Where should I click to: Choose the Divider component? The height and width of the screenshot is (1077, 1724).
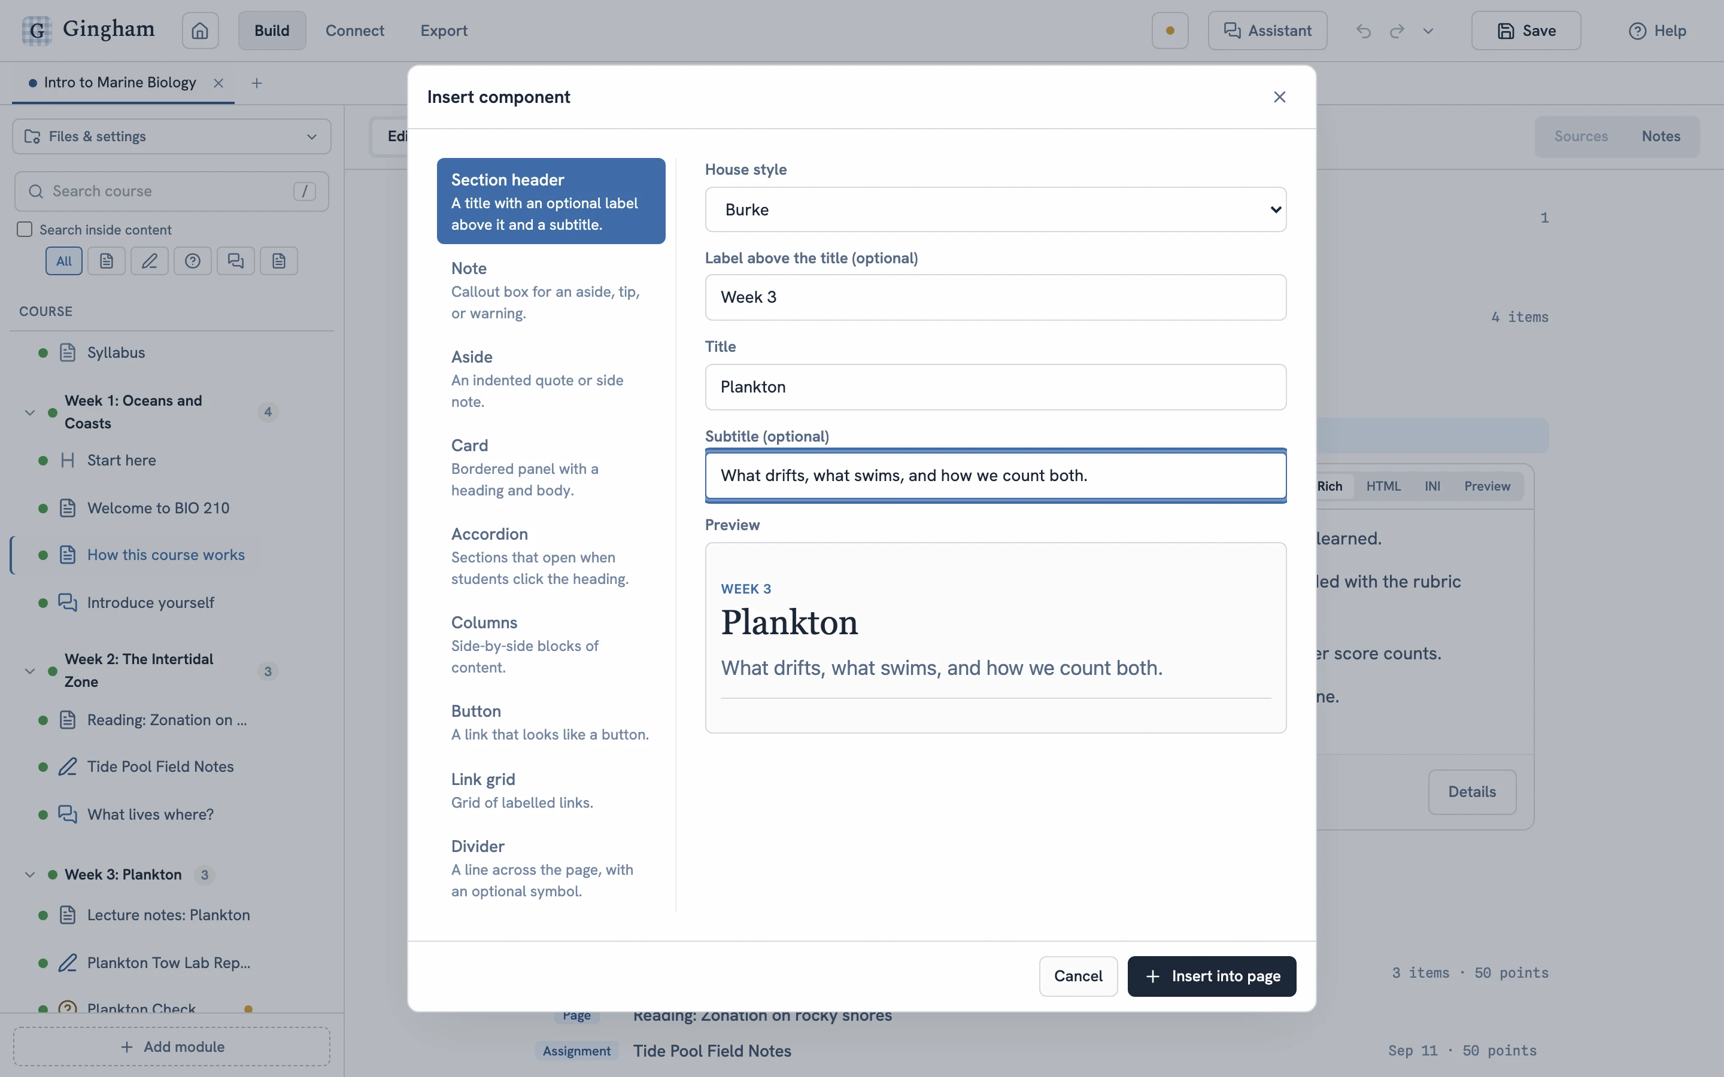point(551,868)
